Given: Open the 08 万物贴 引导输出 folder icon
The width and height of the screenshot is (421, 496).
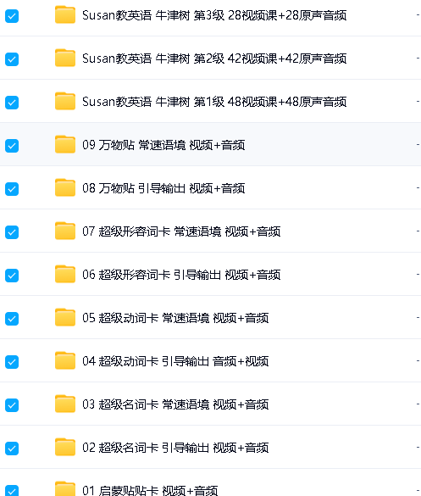Looking at the screenshot, I should pyautogui.click(x=65, y=187).
